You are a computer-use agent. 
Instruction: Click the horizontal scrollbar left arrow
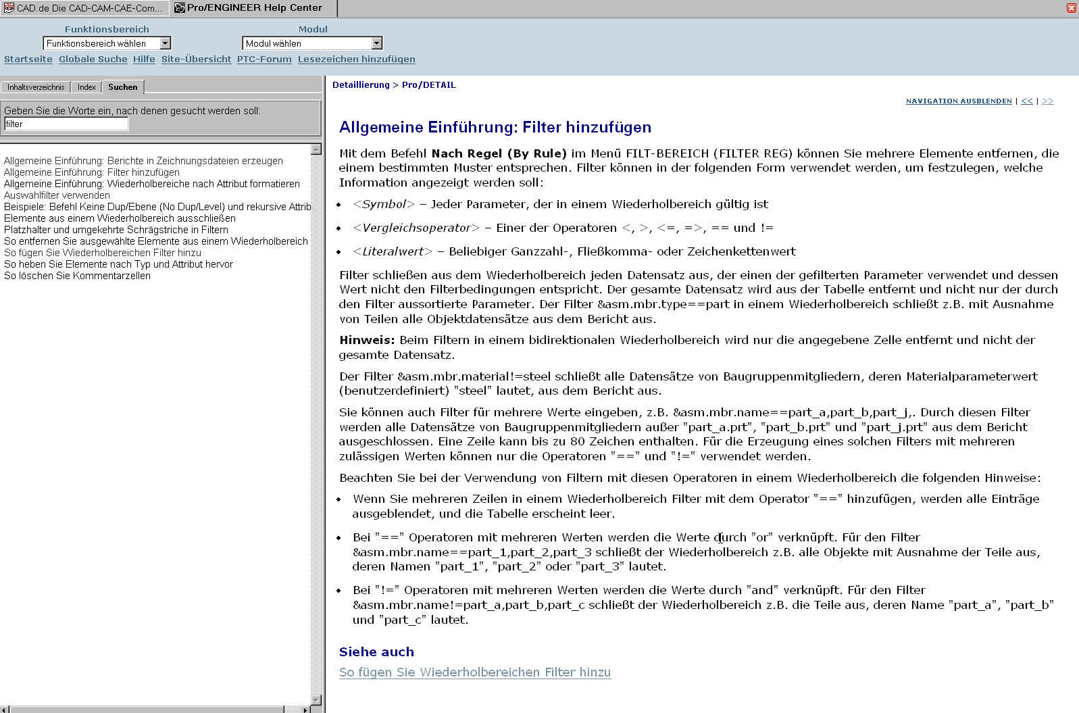(5, 710)
